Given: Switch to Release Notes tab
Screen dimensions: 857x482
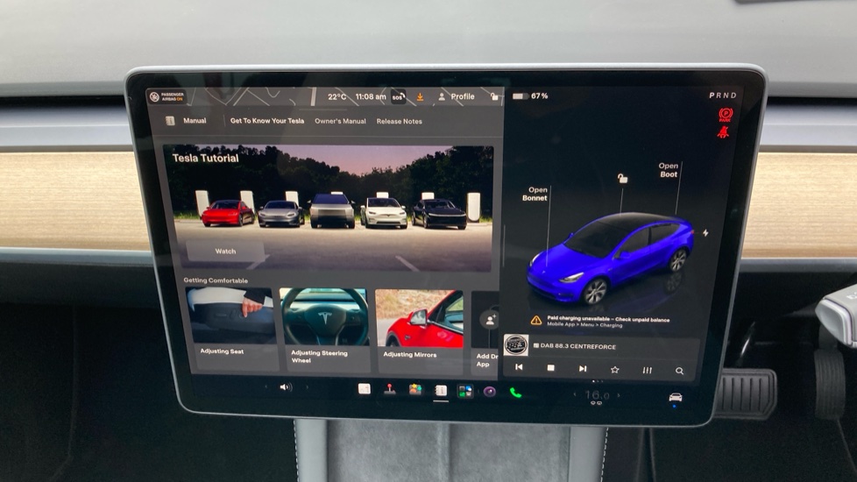Looking at the screenshot, I should click(399, 121).
